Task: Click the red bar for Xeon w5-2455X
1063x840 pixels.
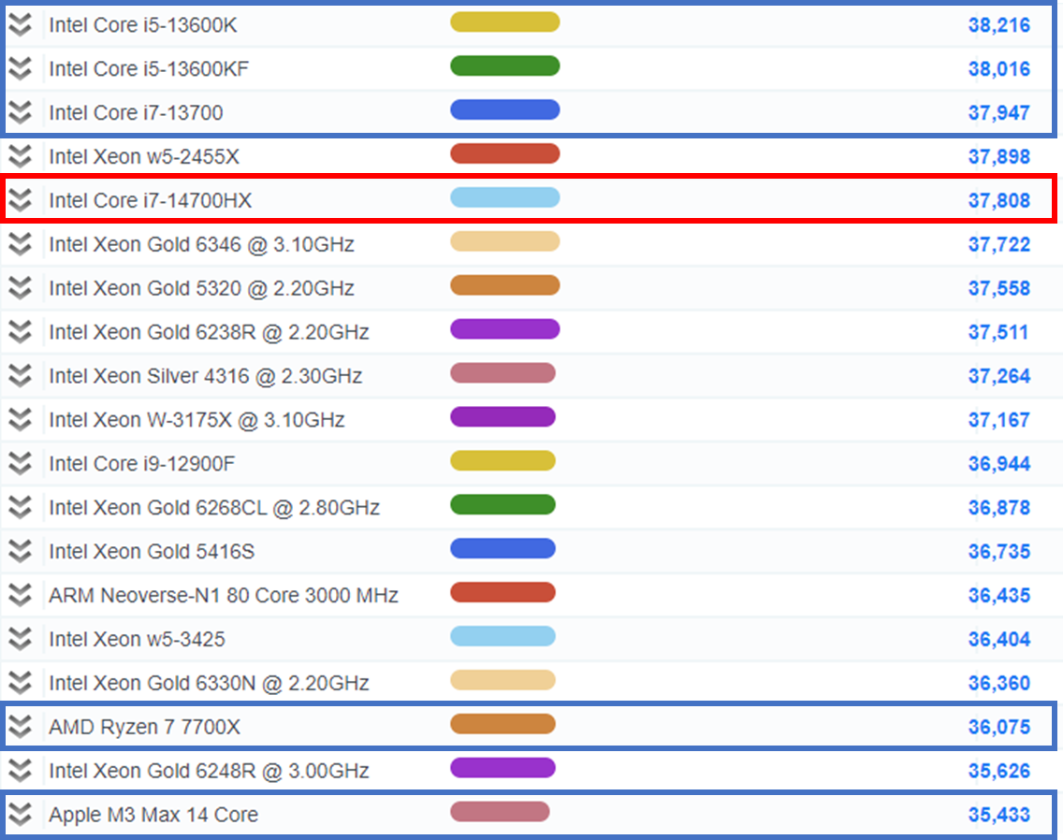Action: point(505,154)
